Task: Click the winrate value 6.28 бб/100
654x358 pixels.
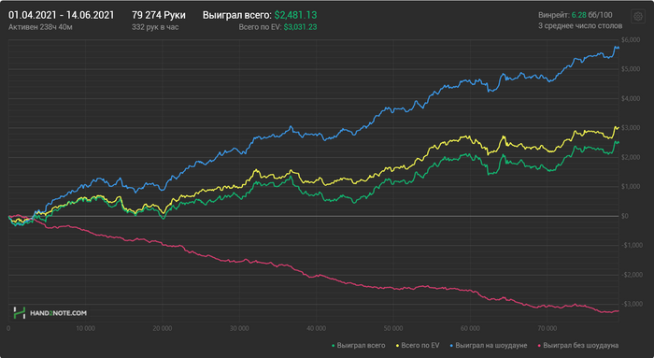Action: tap(591, 16)
